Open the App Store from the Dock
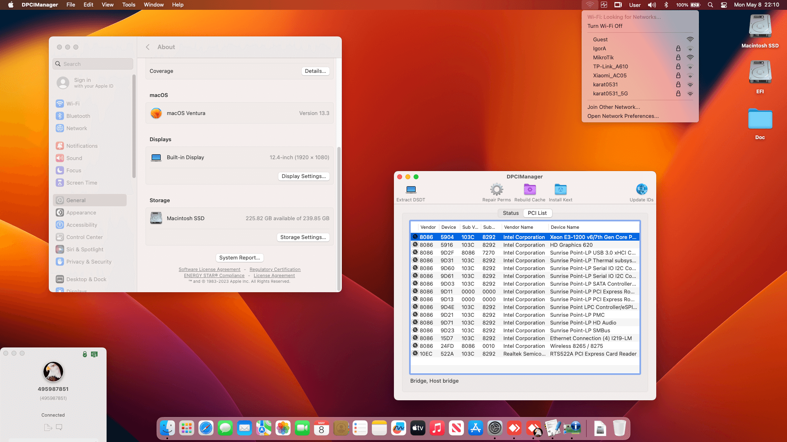 [475, 428]
